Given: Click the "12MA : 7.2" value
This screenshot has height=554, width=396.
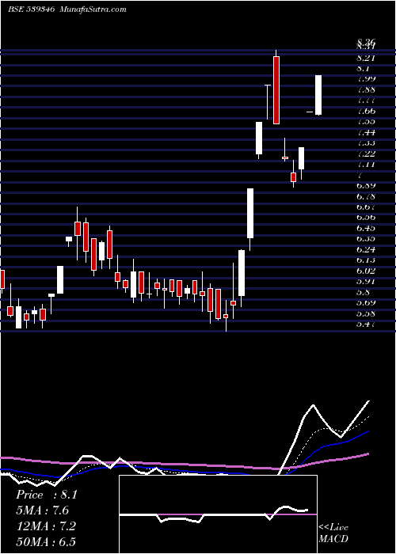Looking at the screenshot, I should (x=46, y=526).
